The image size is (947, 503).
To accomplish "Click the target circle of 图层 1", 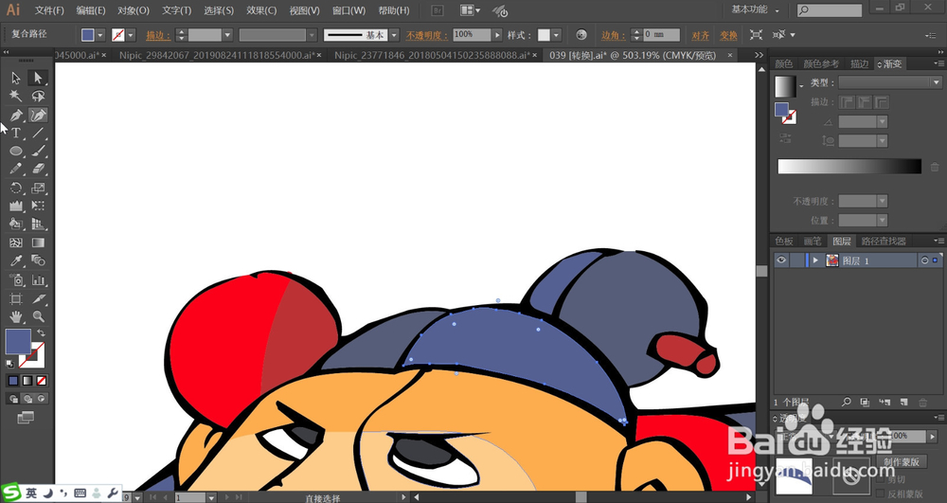I will [924, 260].
